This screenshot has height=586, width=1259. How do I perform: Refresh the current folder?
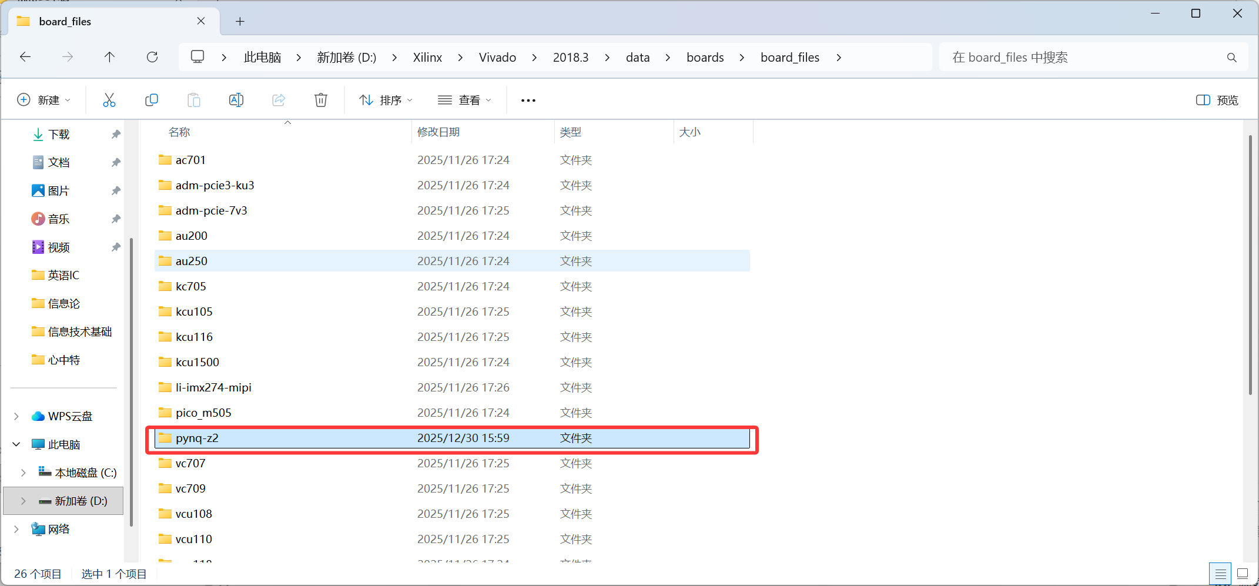click(152, 57)
